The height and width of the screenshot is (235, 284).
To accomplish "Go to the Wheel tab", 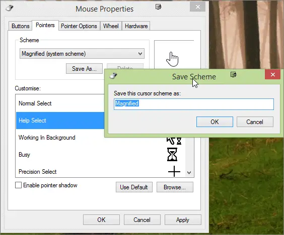I will tap(111, 26).
